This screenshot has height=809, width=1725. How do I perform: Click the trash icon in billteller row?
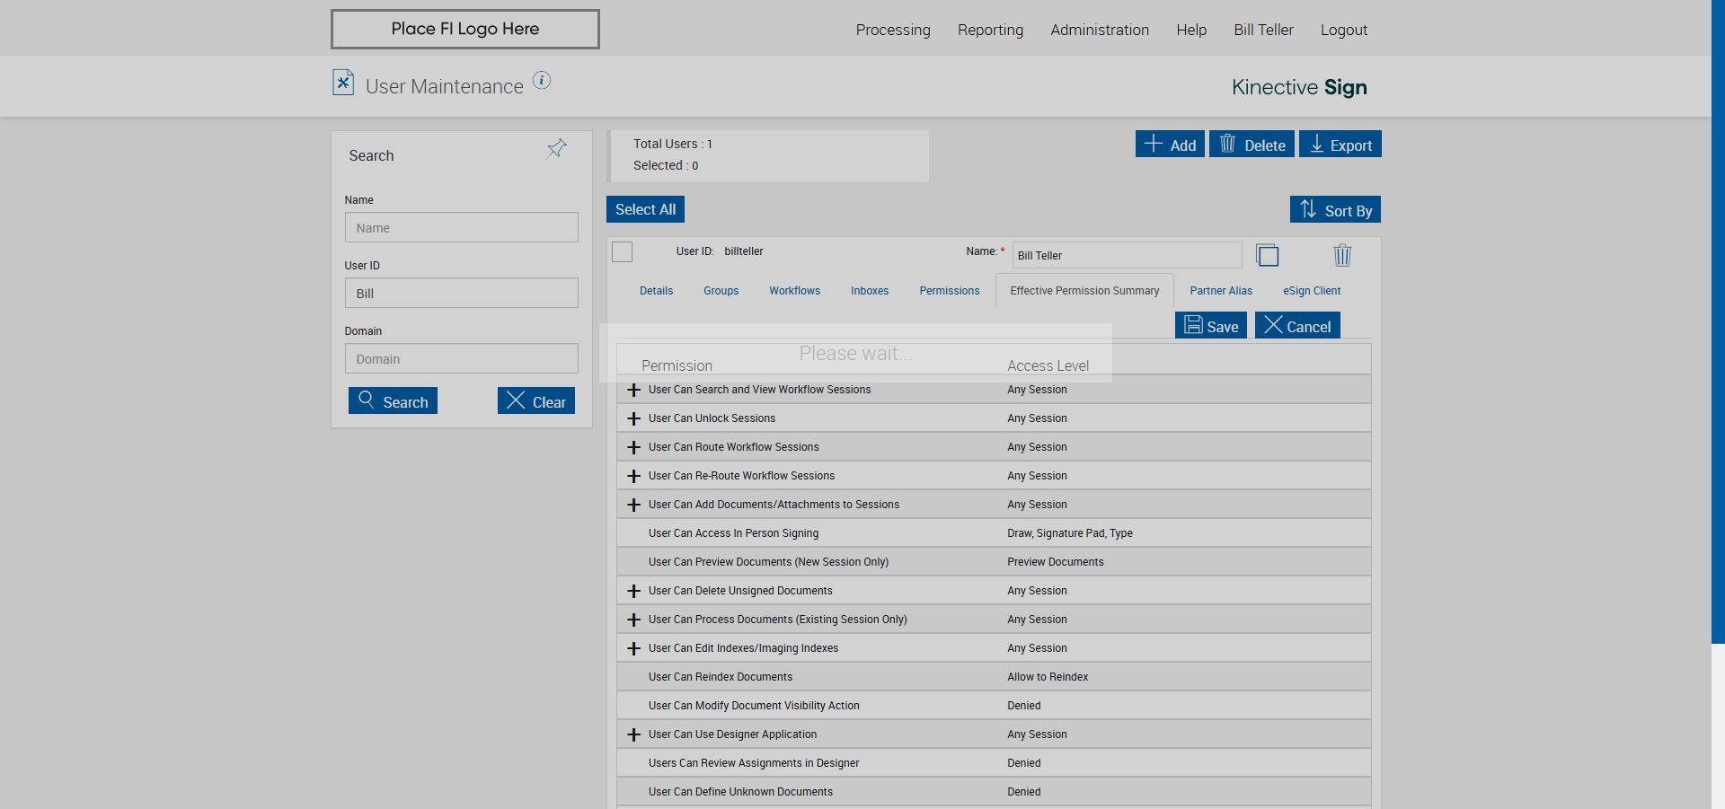[1341, 256]
